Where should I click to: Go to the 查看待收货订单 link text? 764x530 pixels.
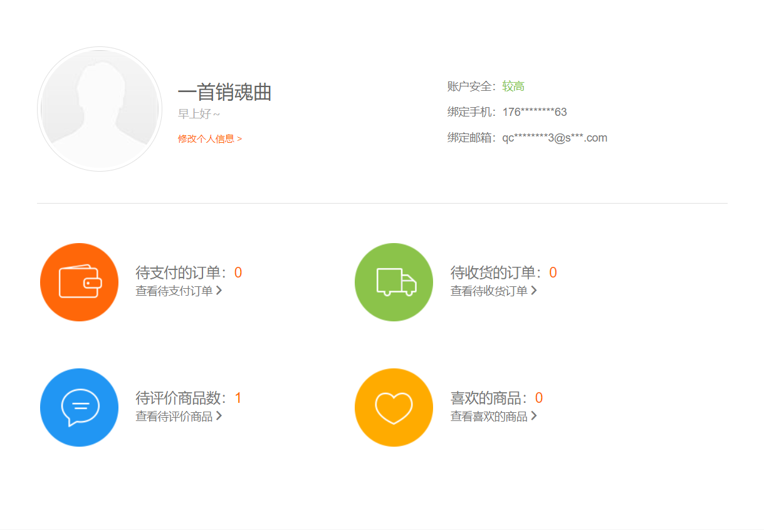(x=489, y=291)
